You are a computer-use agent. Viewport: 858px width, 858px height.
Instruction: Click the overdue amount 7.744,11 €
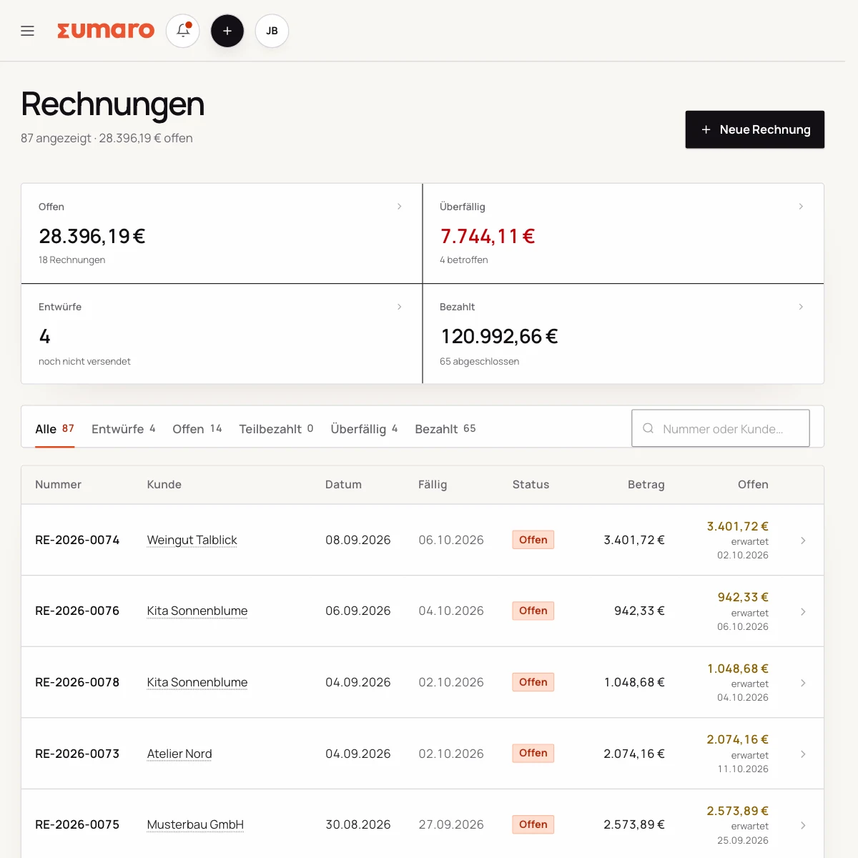488,236
